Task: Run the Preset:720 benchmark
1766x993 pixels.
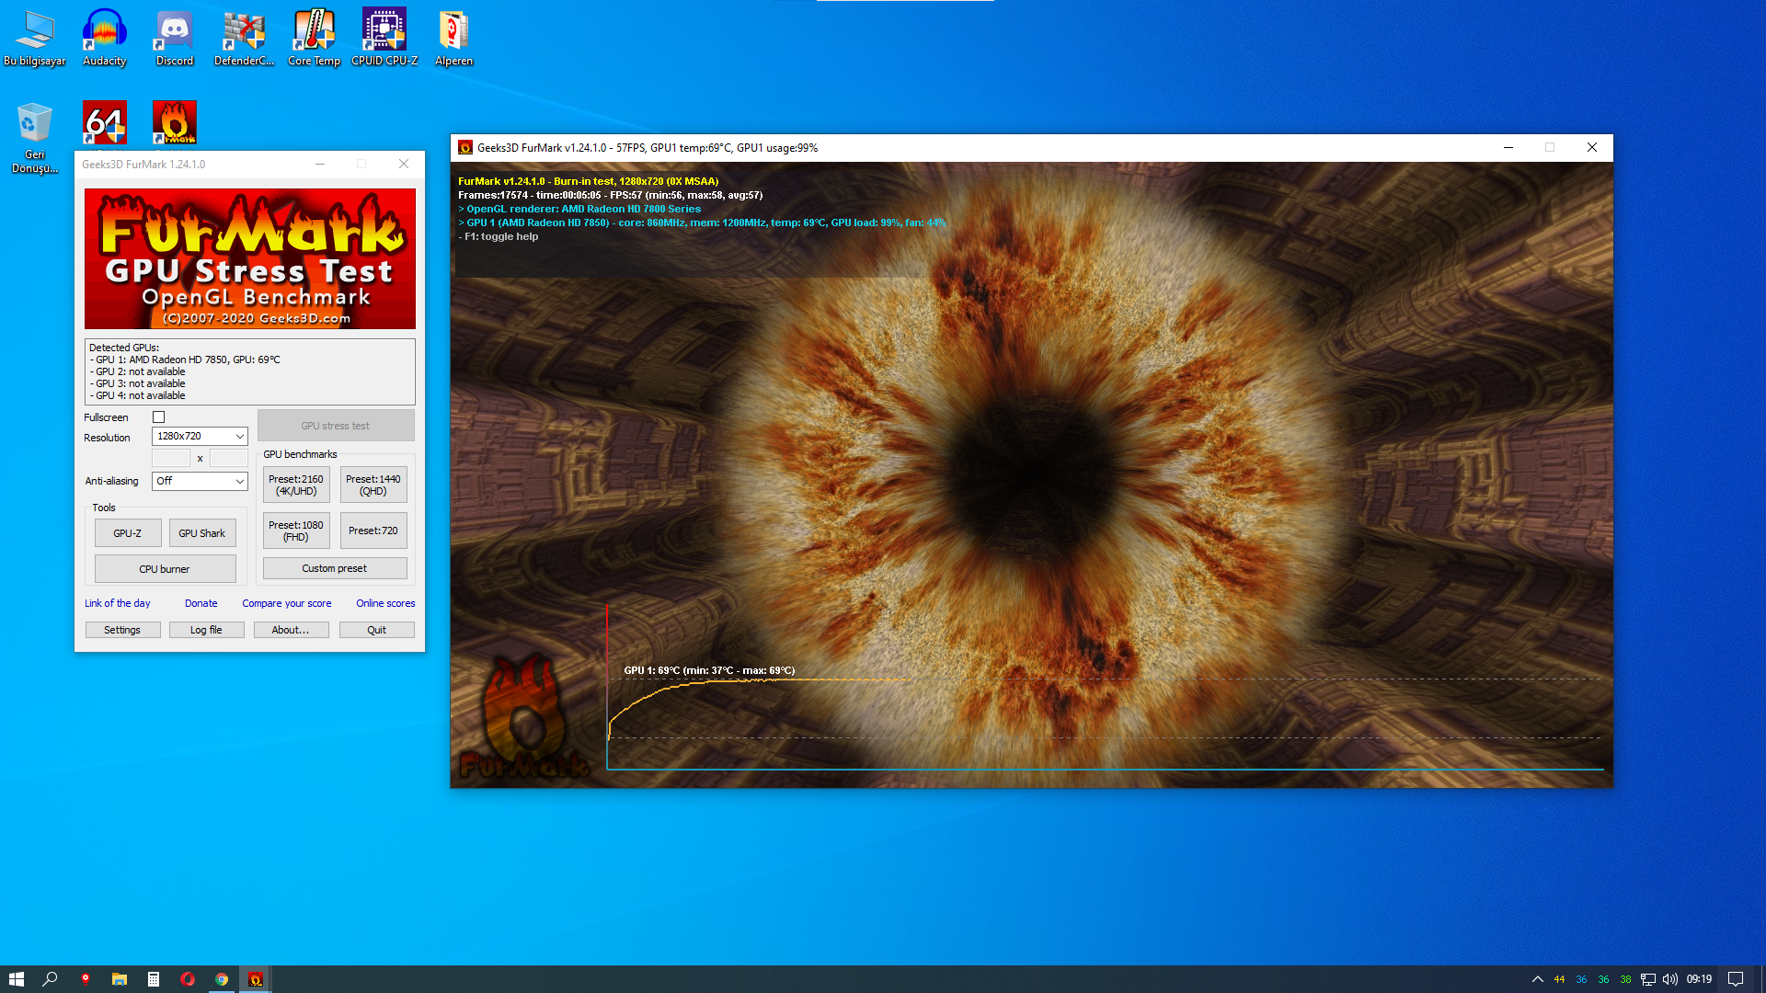Action: point(373,531)
